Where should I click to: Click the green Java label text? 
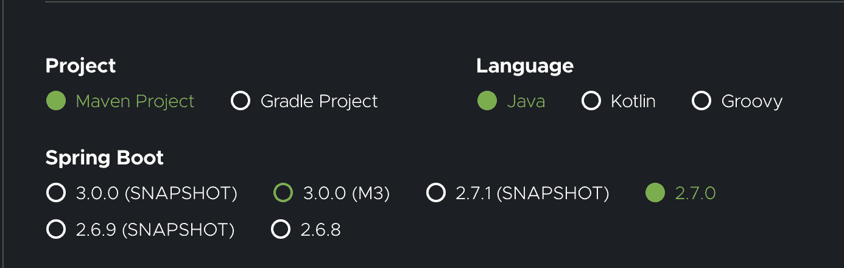[526, 101]
